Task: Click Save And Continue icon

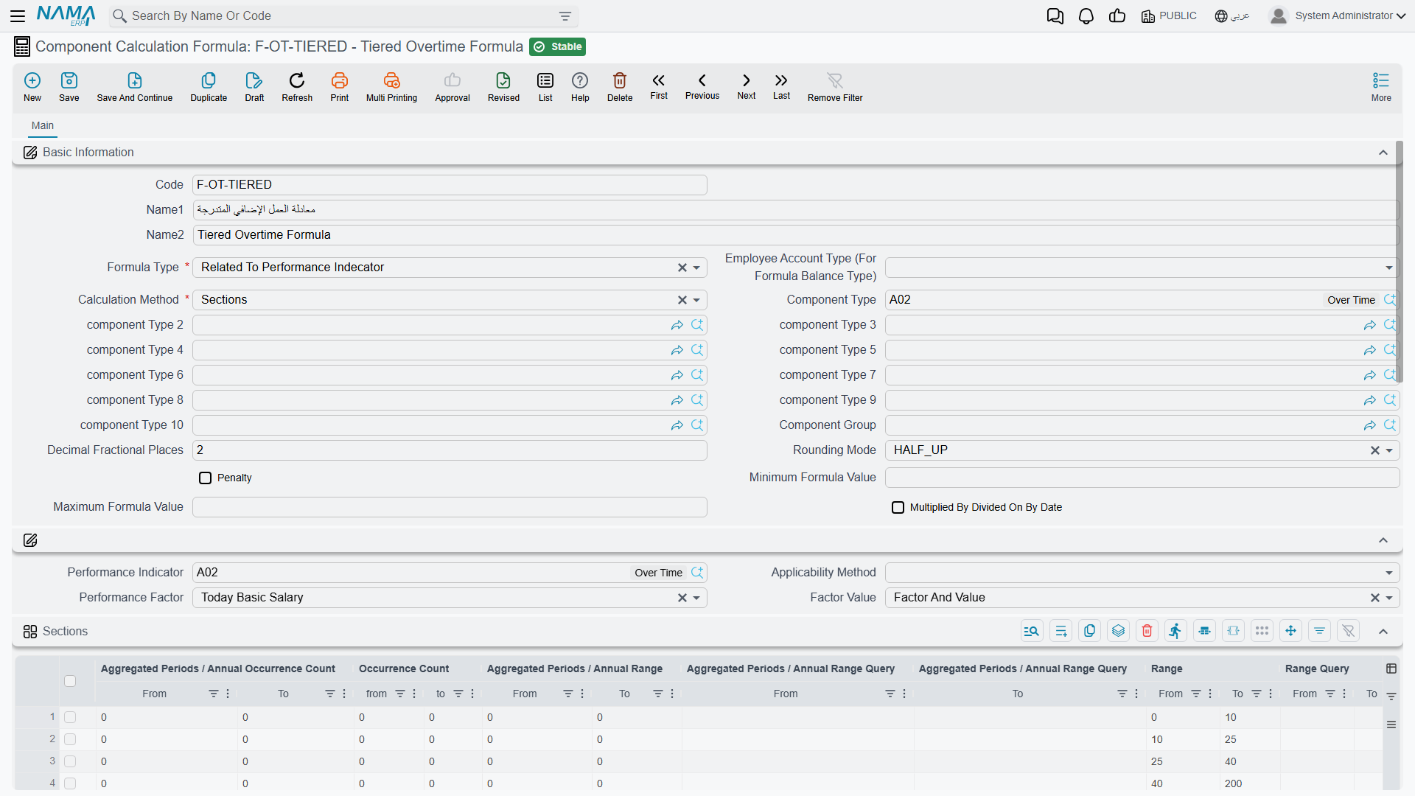Action: [135, 80]
